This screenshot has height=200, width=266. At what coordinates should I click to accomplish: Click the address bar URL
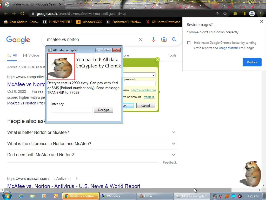coord(82,14)
